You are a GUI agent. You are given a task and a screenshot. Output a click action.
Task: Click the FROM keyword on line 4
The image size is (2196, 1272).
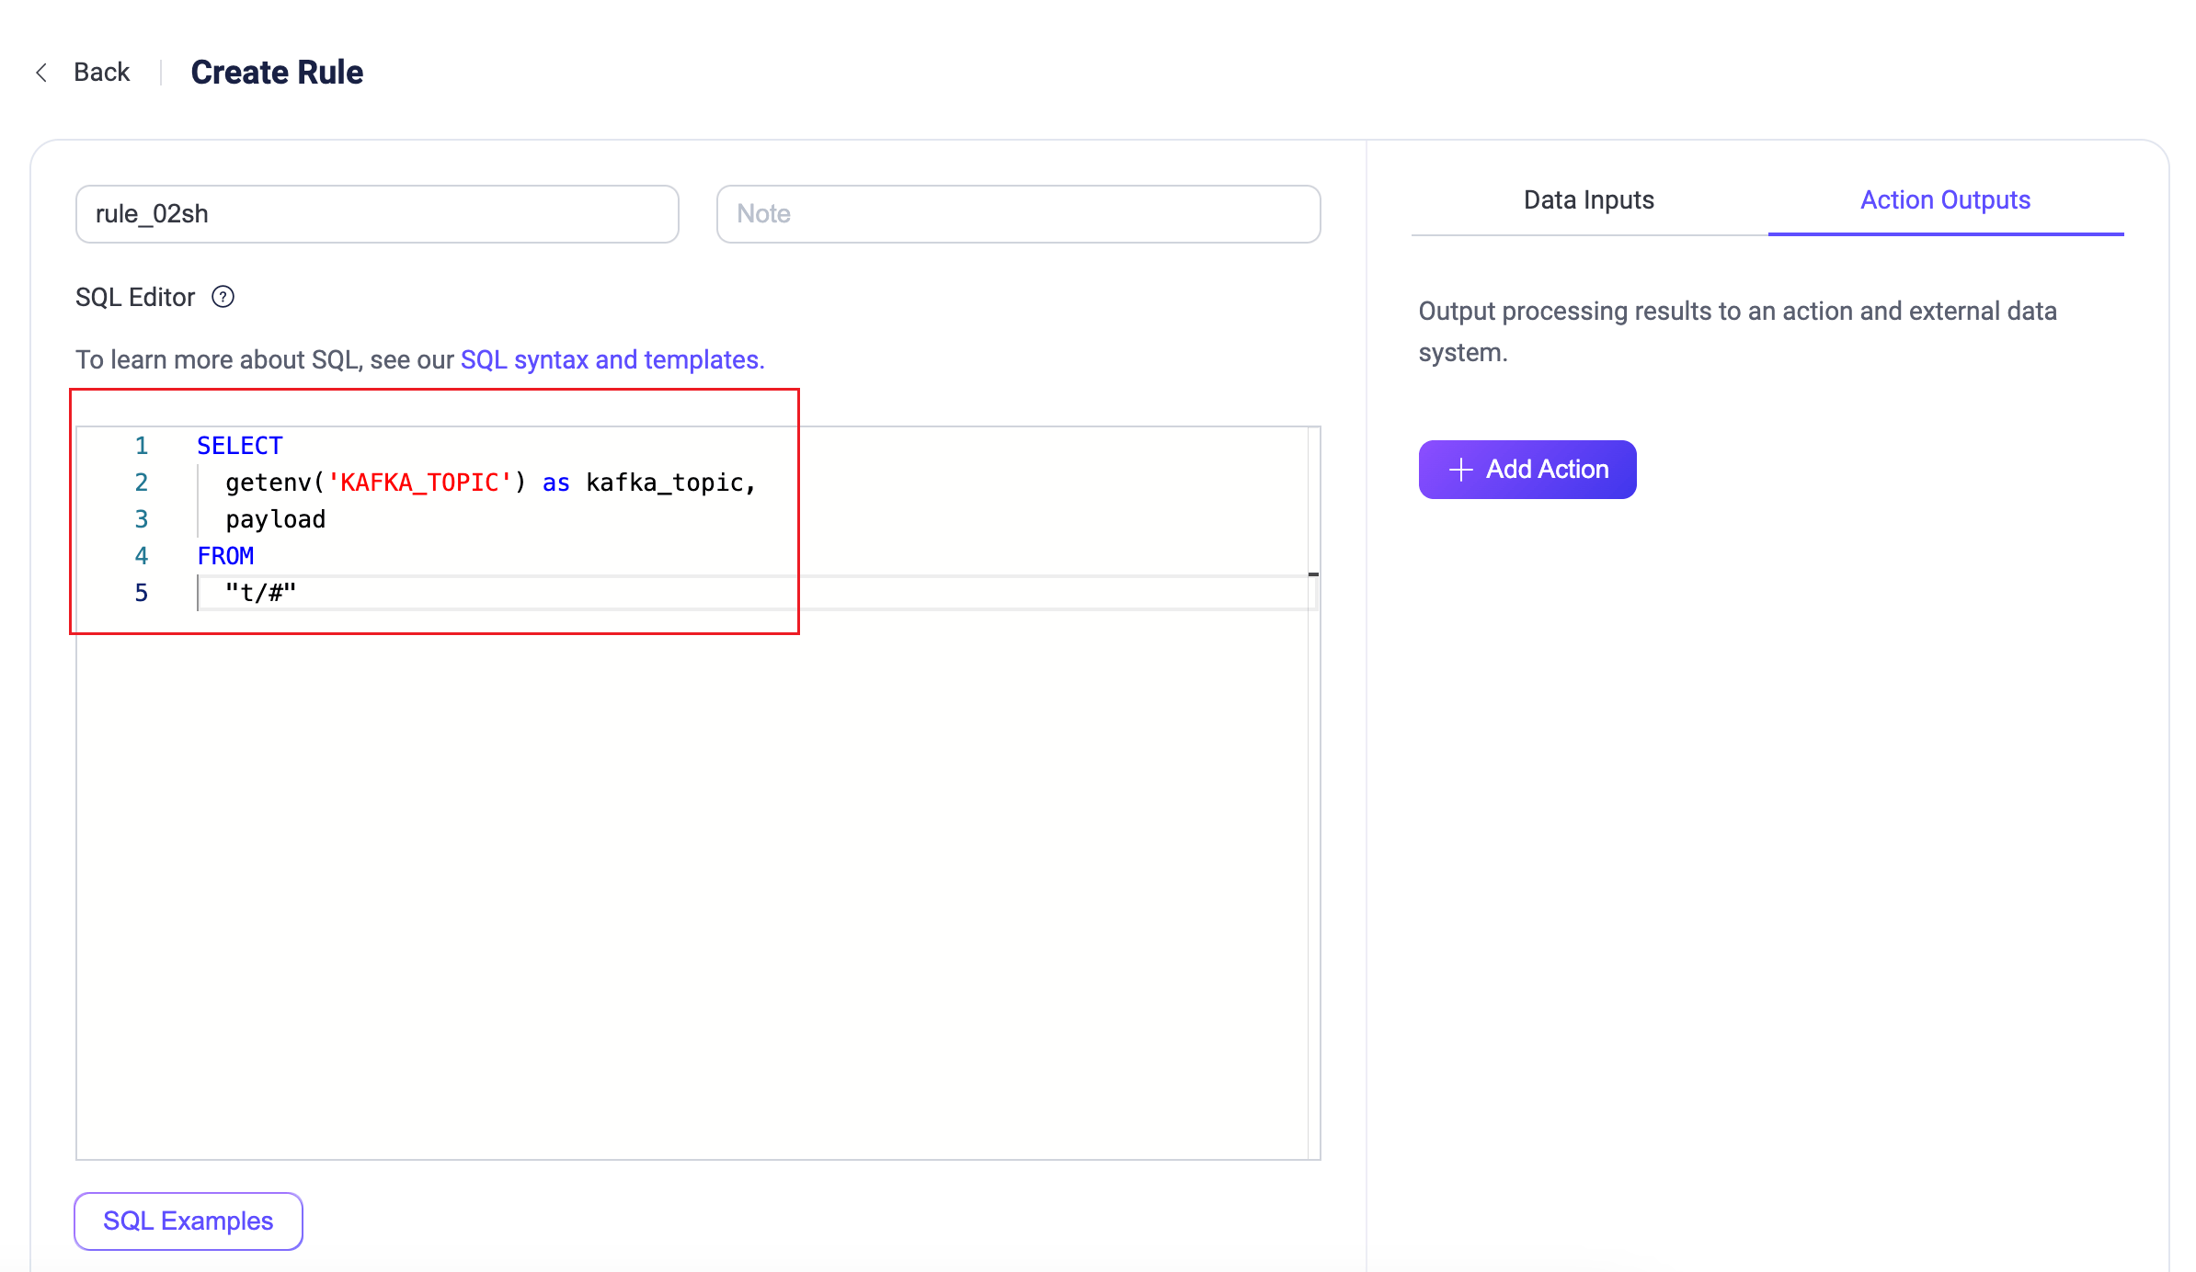225,556
